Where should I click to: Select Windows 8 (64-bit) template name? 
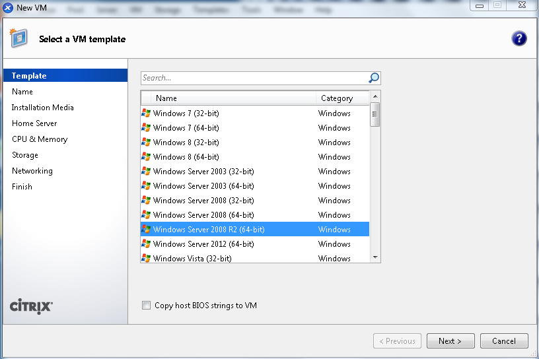pos(186,156)
